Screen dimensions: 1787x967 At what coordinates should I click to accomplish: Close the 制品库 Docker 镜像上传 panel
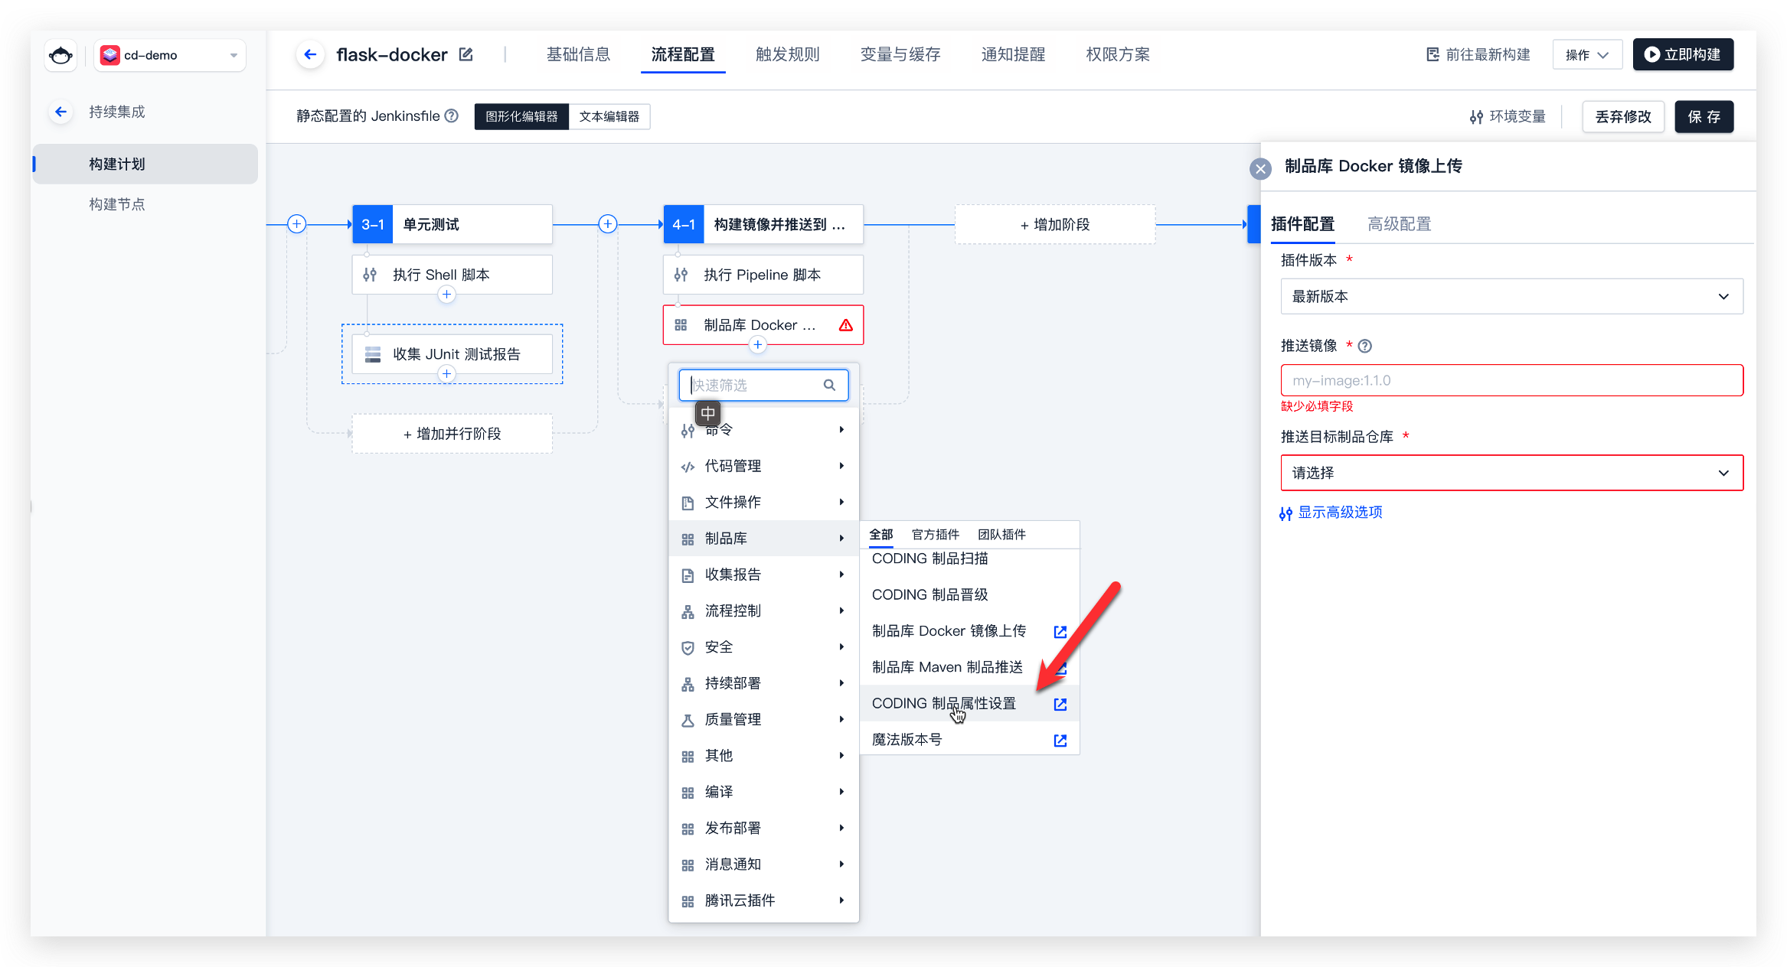pyautogui.click(x=1260, y=168)
